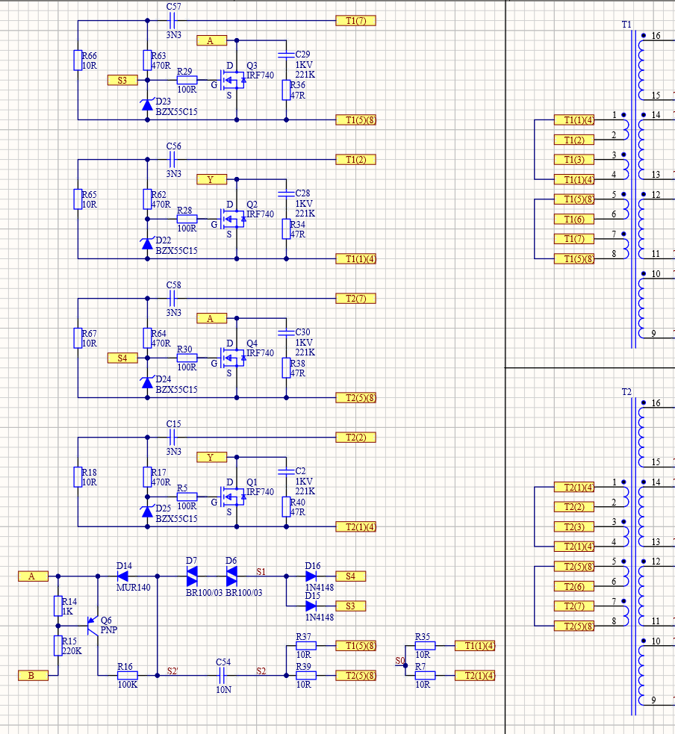The height and width of the screenshot is (734, 675).
Task: Select resistor R66 body
Action: click(78, 60)
